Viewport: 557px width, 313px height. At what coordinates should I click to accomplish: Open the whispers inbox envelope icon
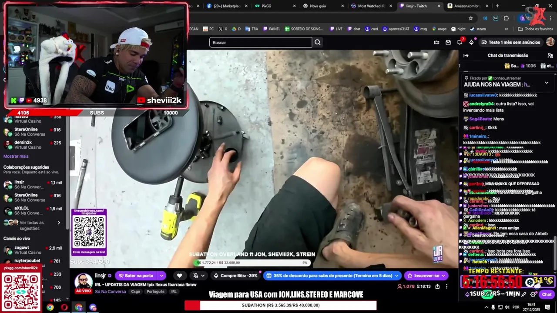click(x=448, y=42)
